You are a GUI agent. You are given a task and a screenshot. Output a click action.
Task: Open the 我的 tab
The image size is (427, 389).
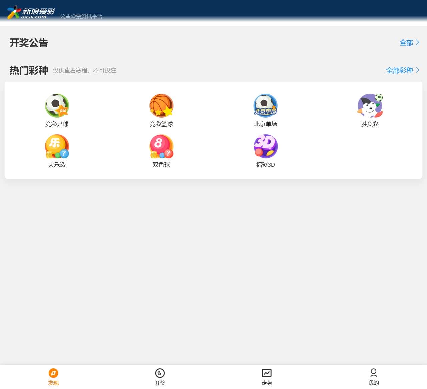(374, 377)
